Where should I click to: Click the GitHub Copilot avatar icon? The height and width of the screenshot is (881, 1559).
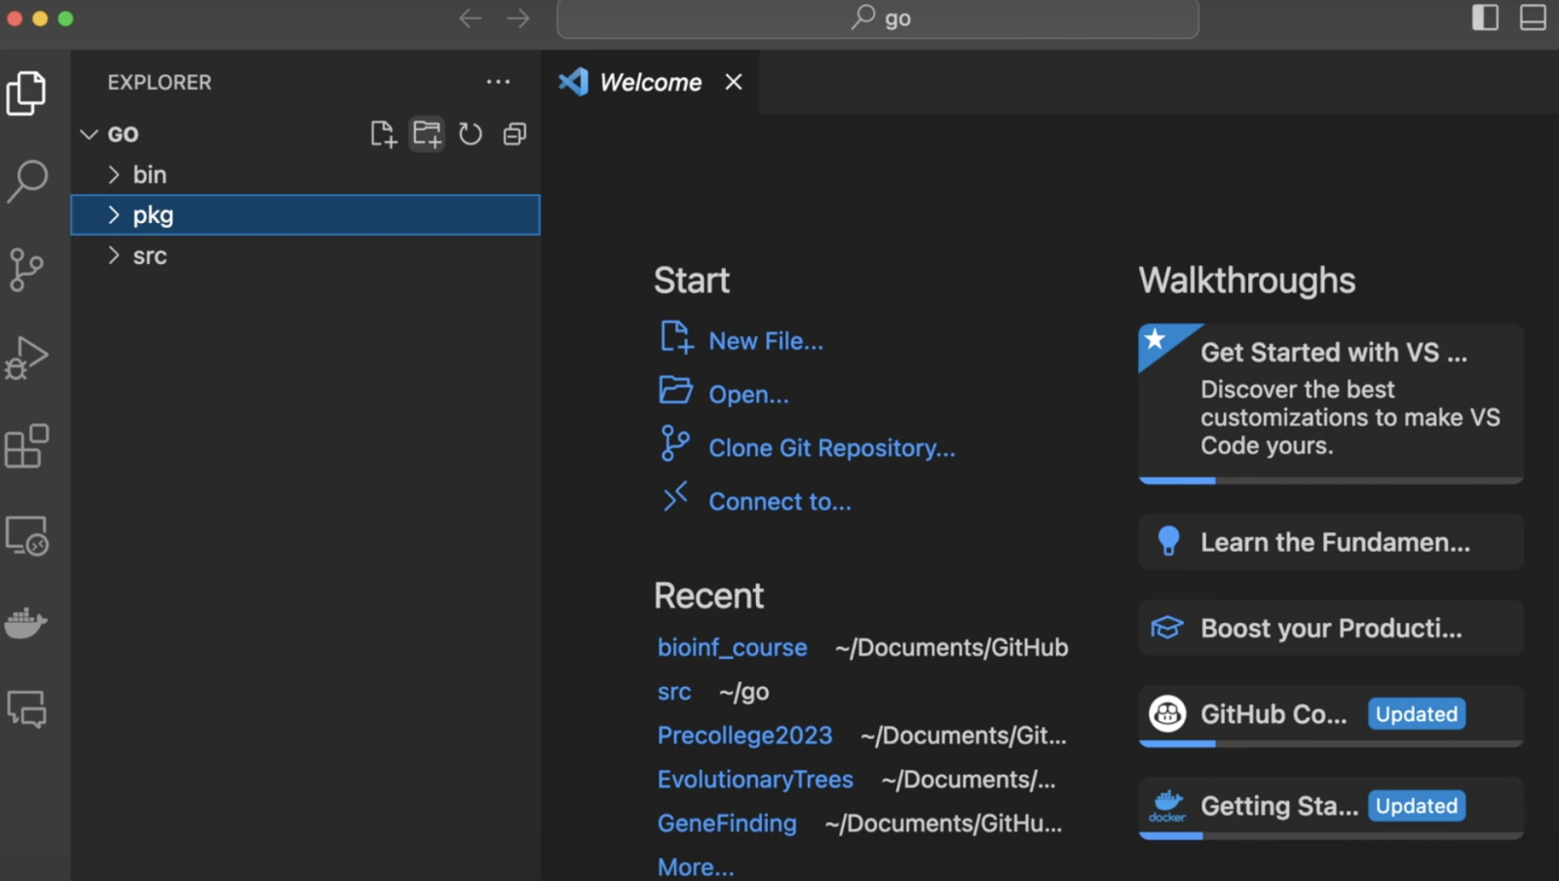[x=1167, y=713]
